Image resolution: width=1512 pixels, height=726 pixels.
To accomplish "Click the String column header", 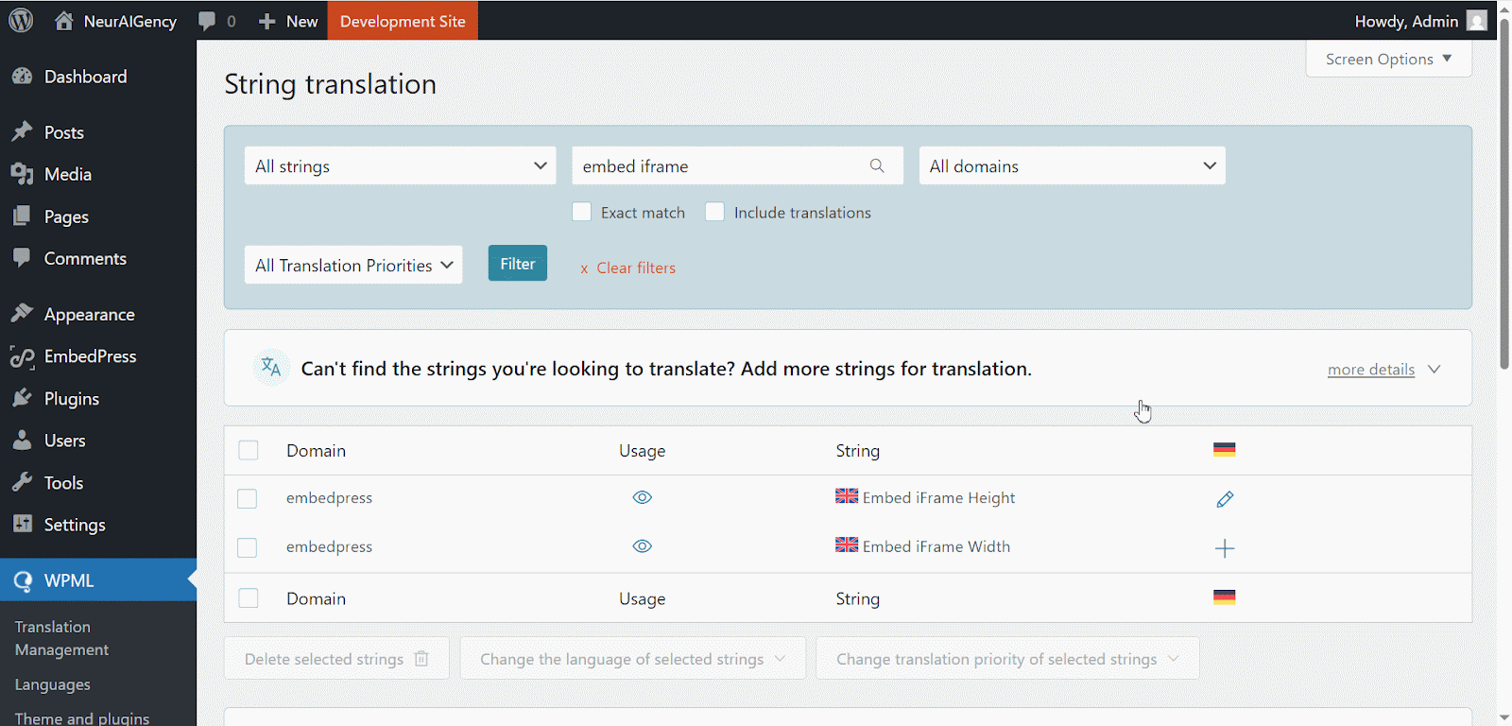I will point(858,450).
